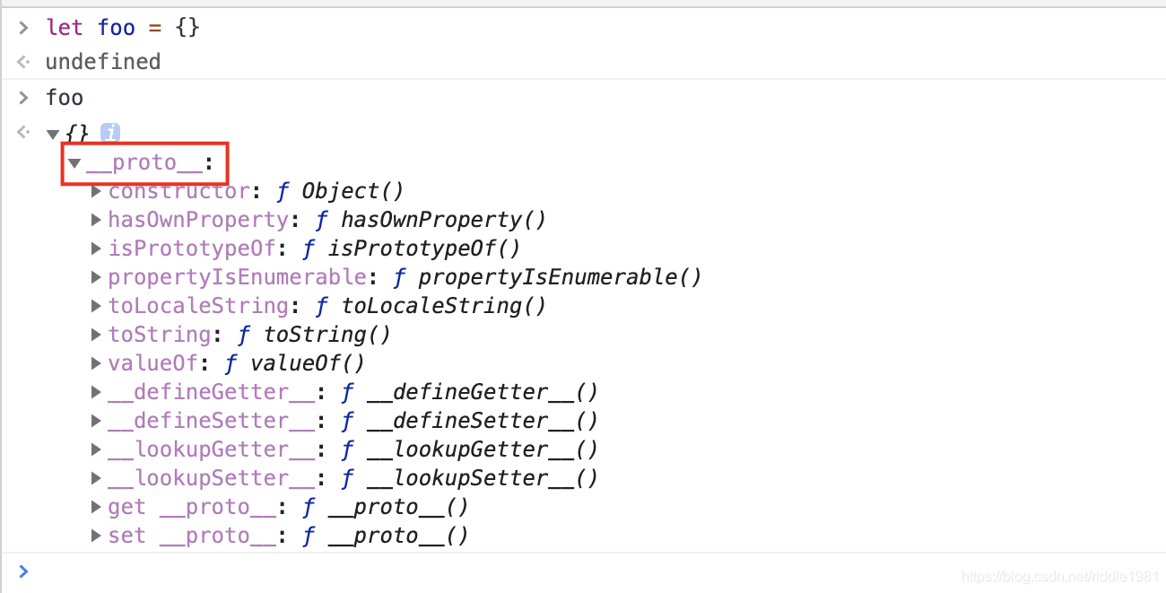1166x593 pixels.
Task: Click the 'f __lookupSetter__()' function value
Action: click(x=469, y=478)
